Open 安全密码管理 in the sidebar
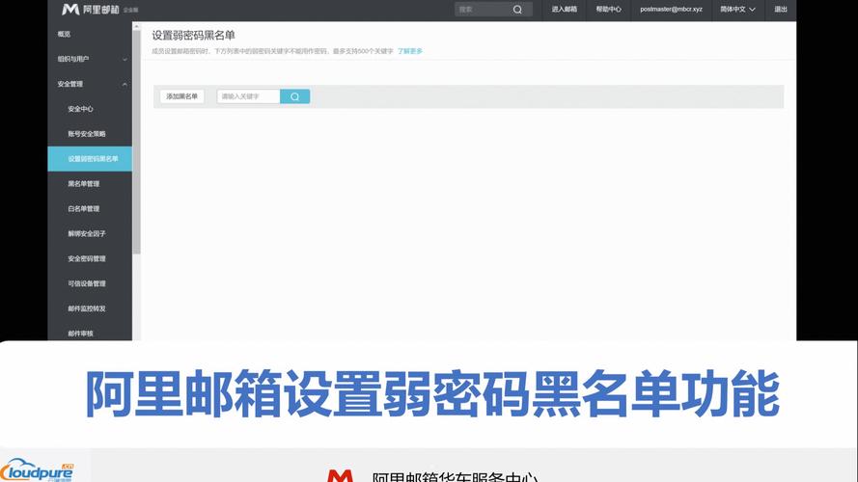 (x=87, y=259)
